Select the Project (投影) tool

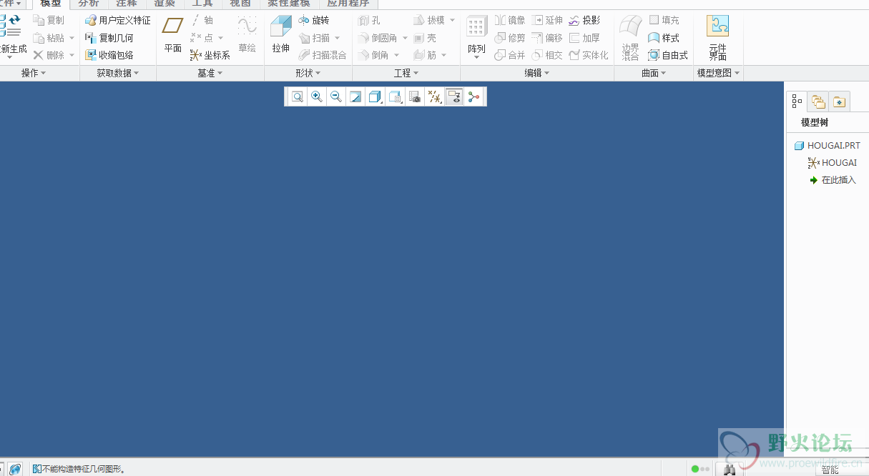pos(585,21)
